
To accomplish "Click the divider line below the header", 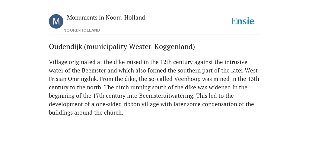I will pyautogui.click(x=154, y=35).
